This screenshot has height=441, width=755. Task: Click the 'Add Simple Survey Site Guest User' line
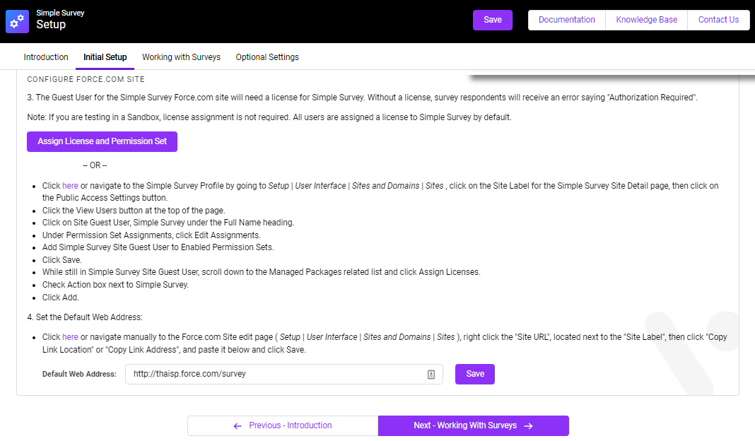(158, 247)
